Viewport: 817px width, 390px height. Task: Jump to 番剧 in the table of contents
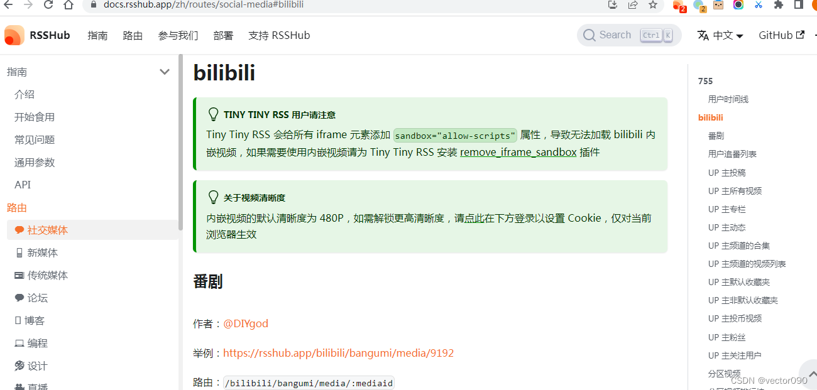point(716,136)
